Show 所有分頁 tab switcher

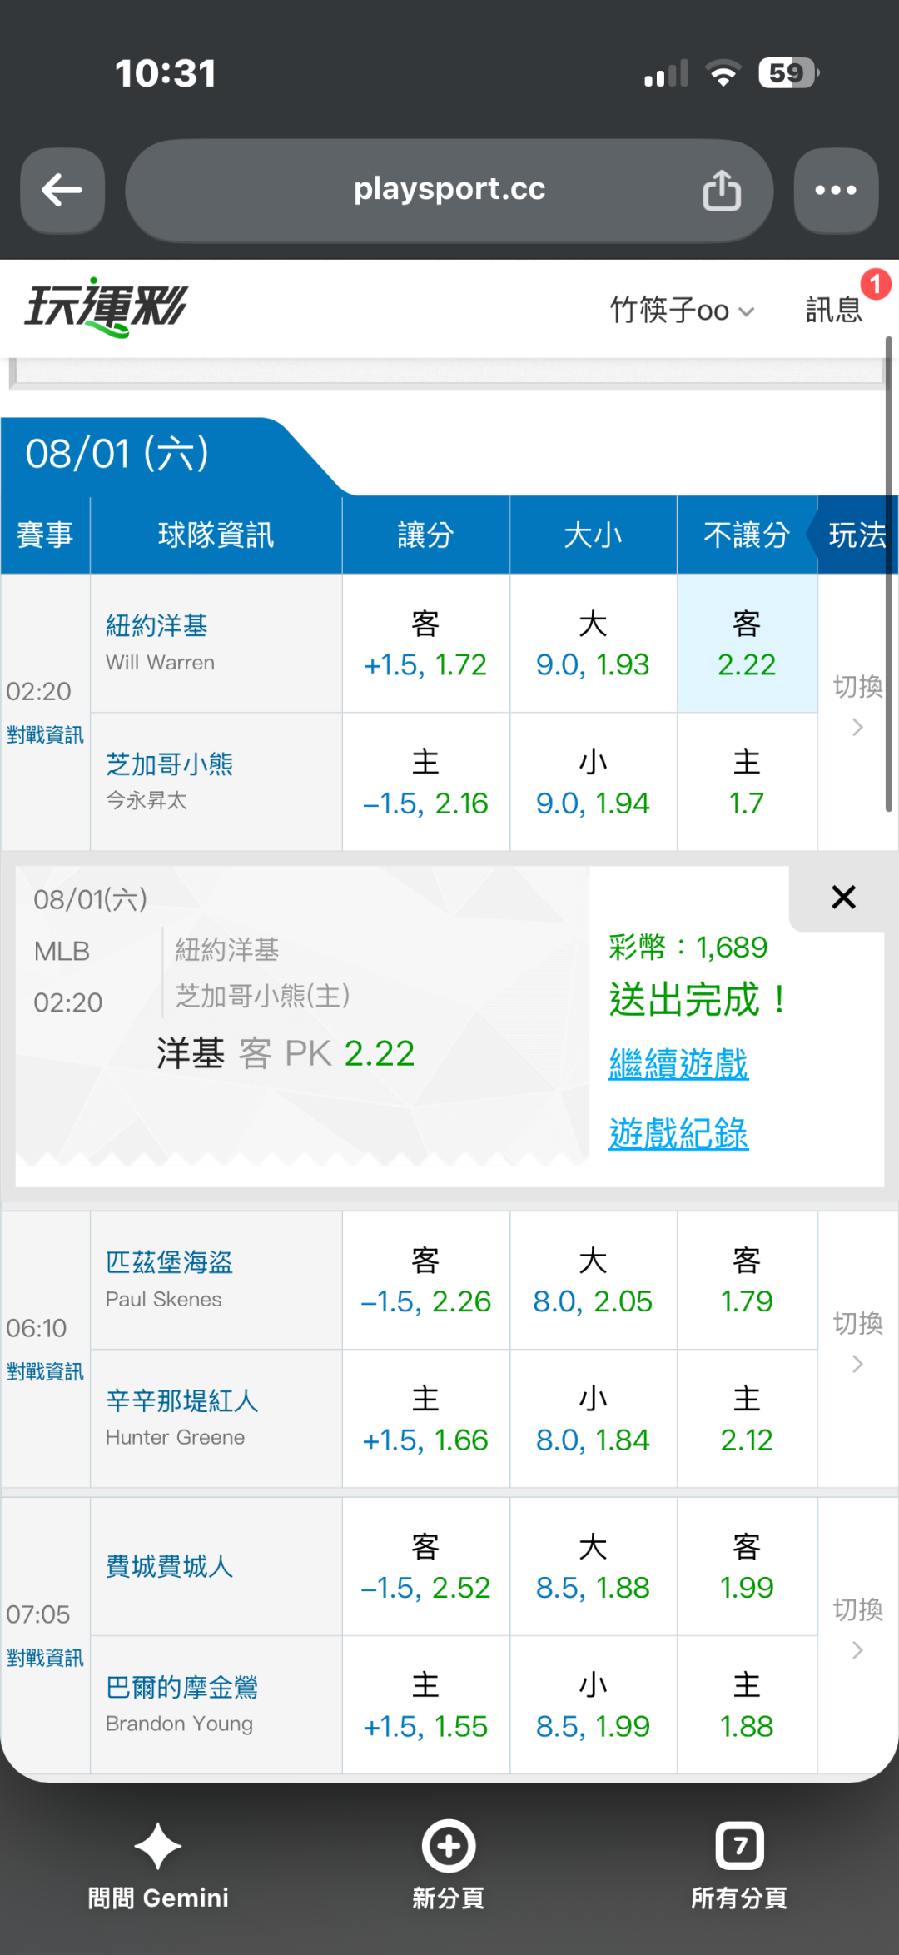(x=739, y=1864)
